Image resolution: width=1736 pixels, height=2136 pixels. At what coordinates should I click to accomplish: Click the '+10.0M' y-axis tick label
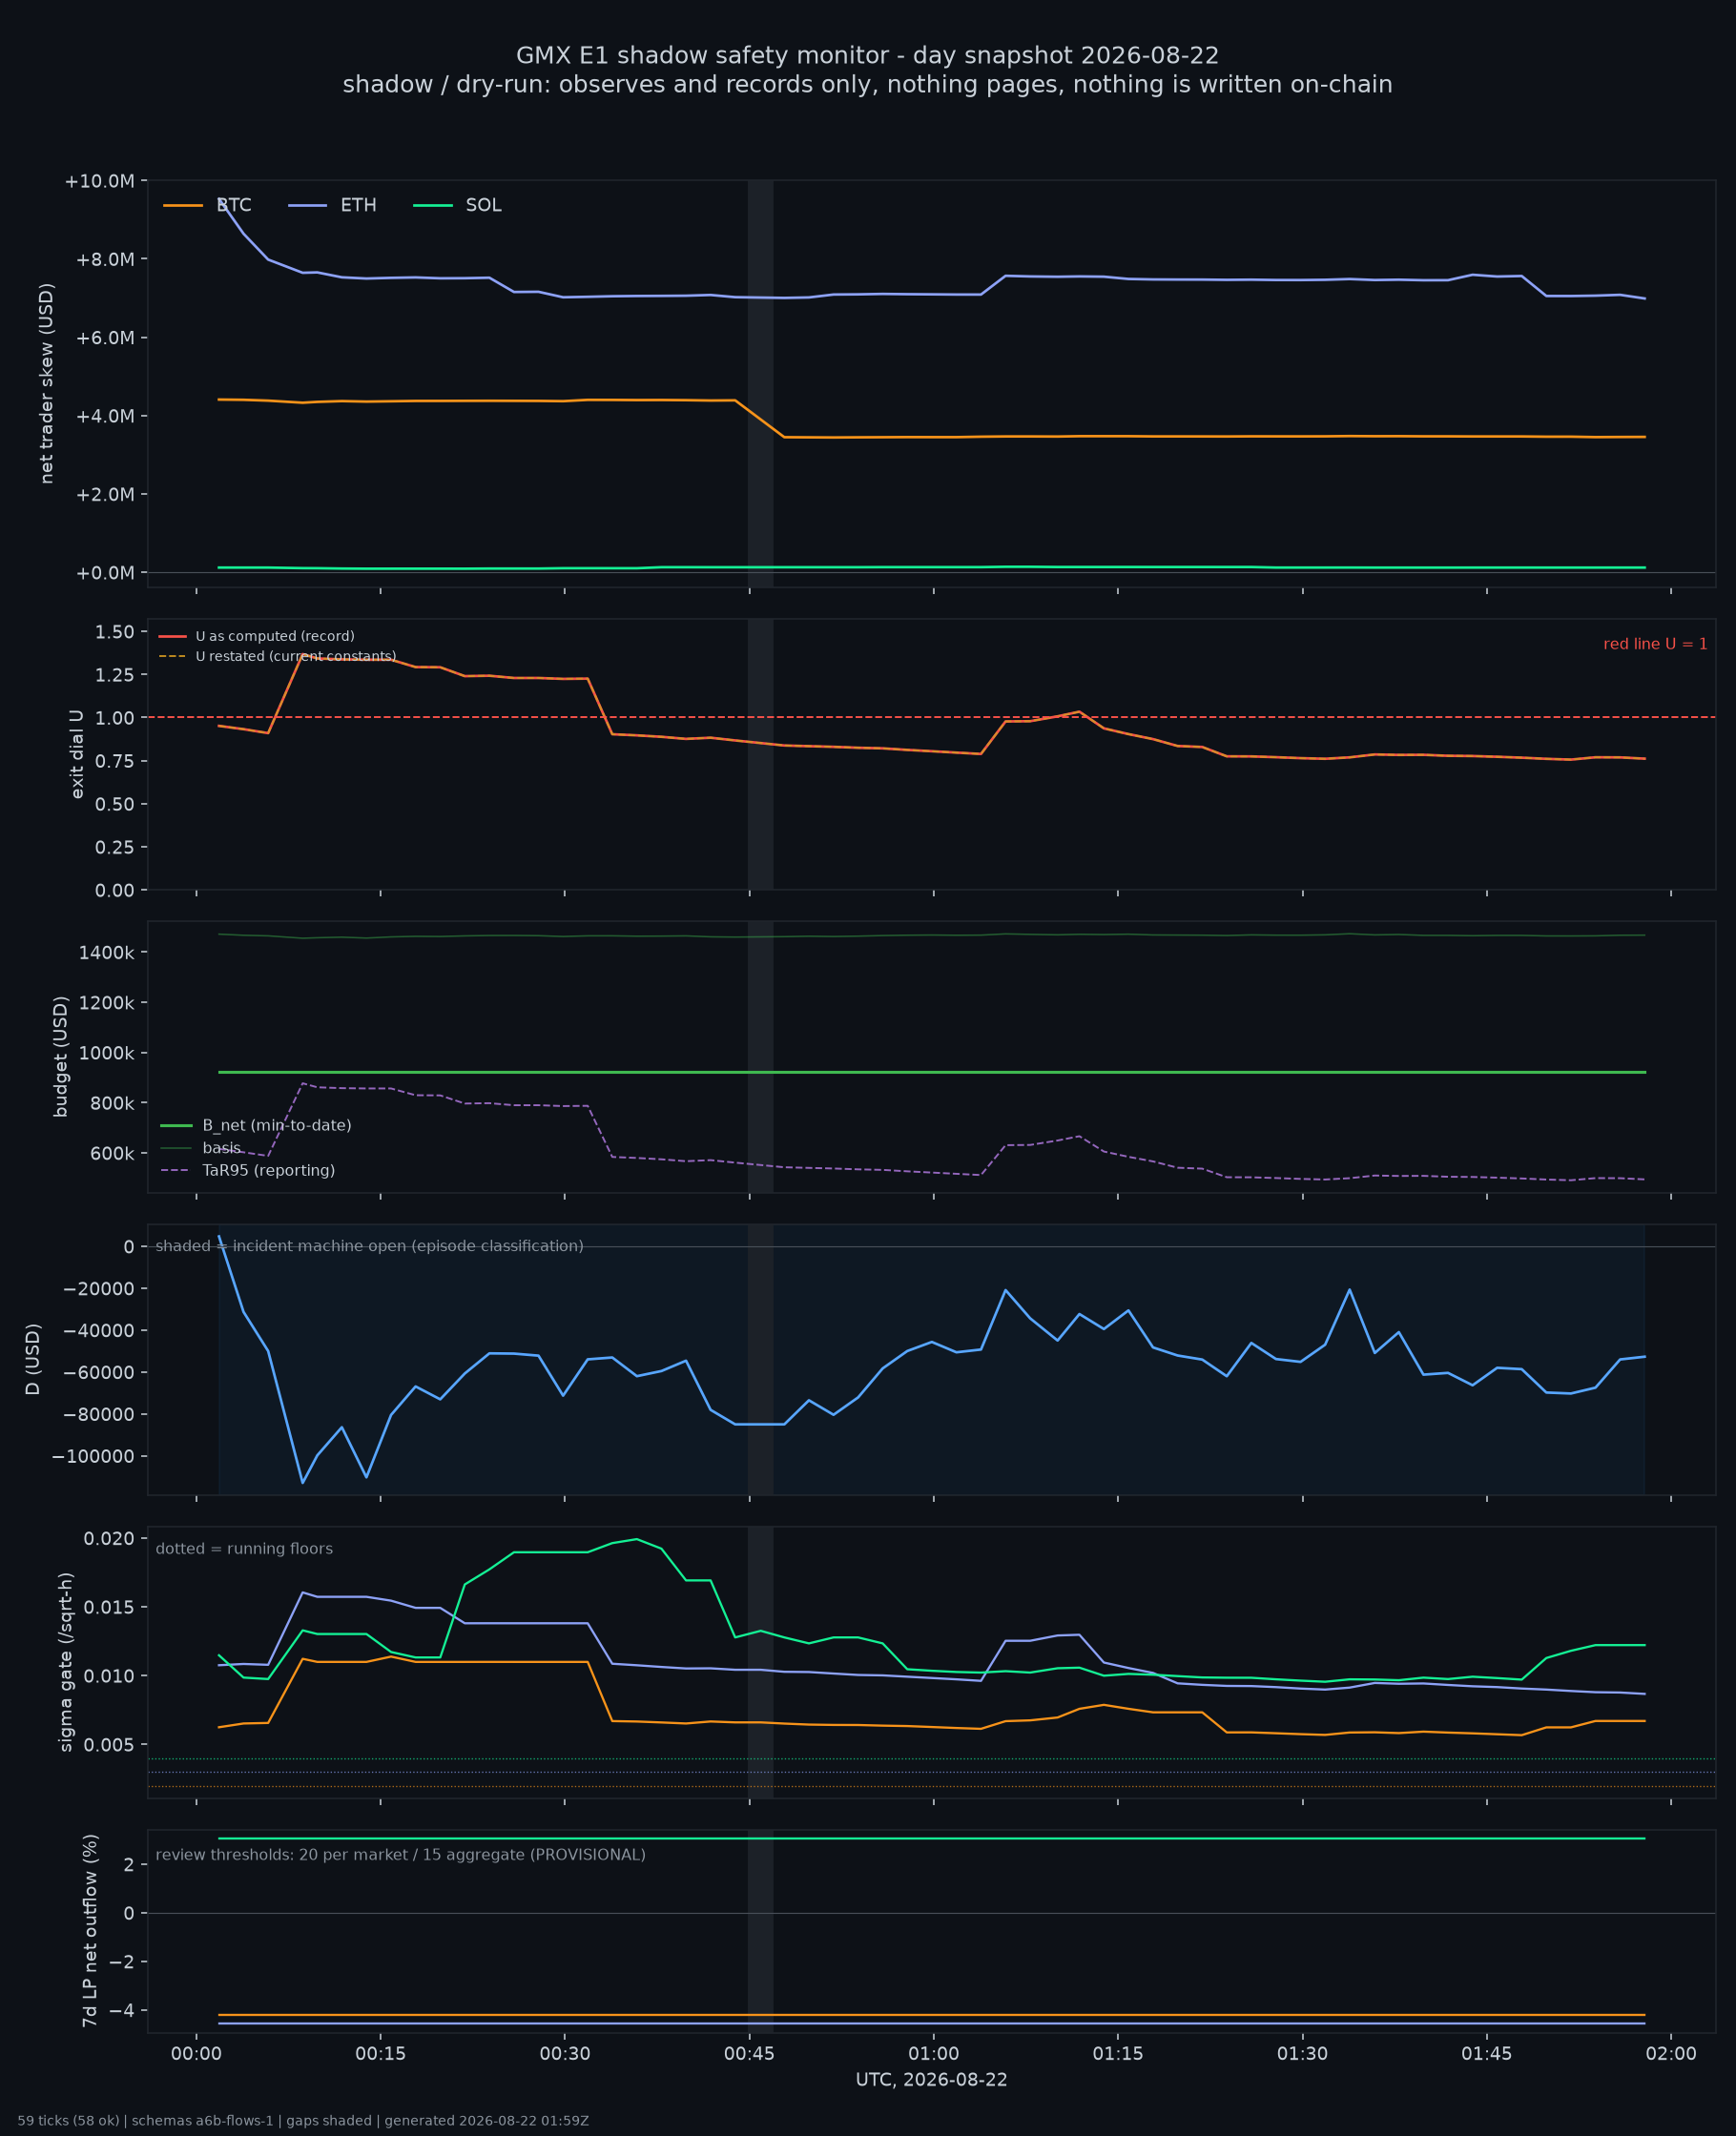[x=99, y=181]
